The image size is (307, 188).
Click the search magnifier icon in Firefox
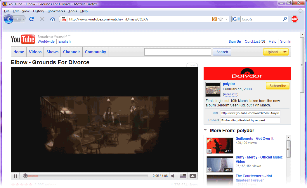285,19
